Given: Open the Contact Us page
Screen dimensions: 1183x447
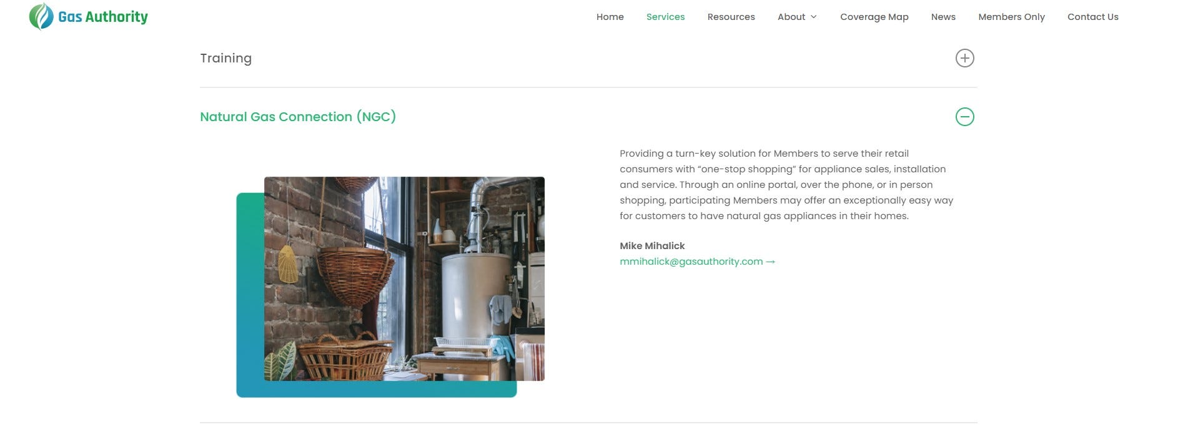Looking at the screenshot, I should point(1092,17).
